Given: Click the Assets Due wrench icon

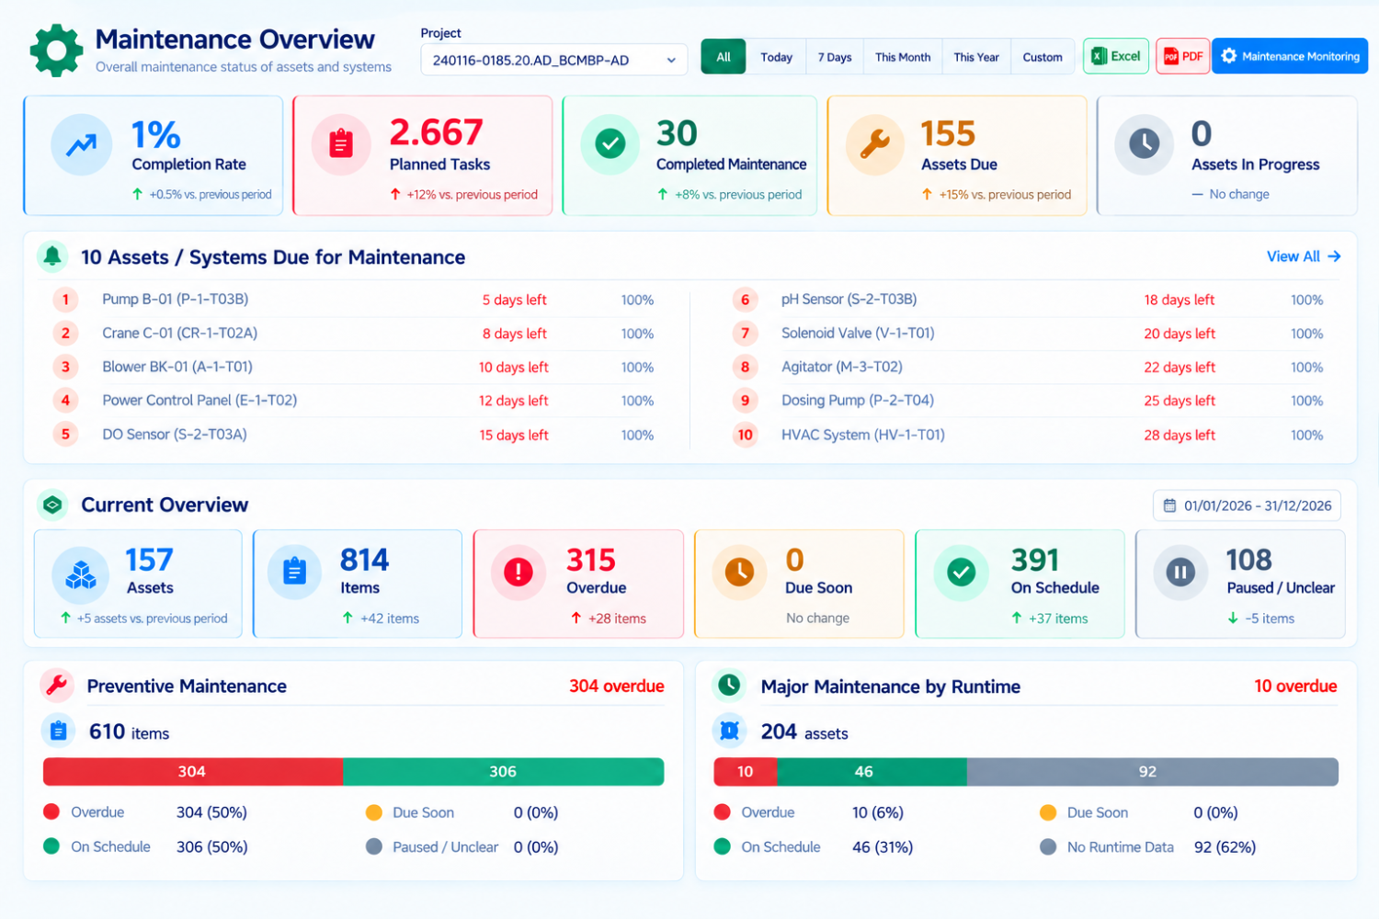Looking at the screenshot, I should 874,144.
